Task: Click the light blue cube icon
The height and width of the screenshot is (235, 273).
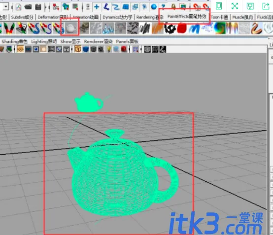Action: tap(116, 49)
